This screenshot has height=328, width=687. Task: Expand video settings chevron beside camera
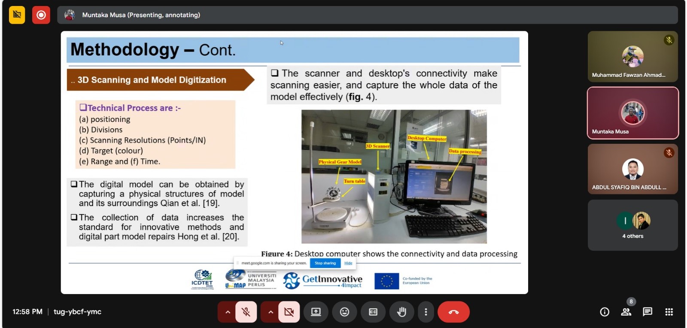271,312
